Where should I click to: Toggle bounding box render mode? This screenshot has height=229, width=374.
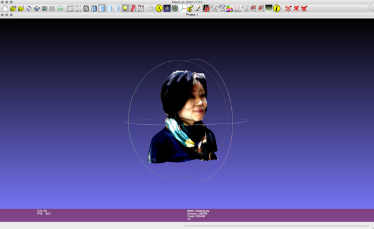click(x=70, y=9)
